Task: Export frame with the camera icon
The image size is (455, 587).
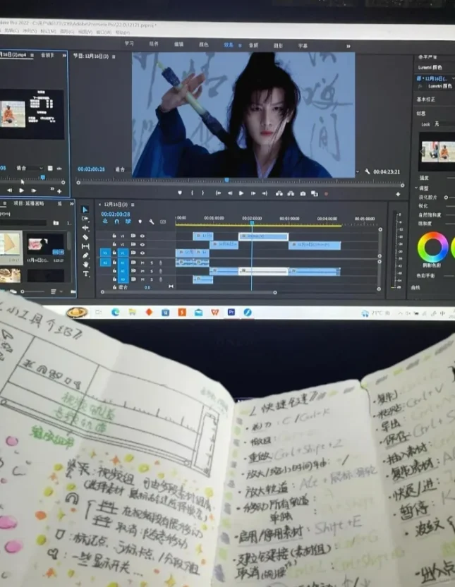Action: point(303,193)
